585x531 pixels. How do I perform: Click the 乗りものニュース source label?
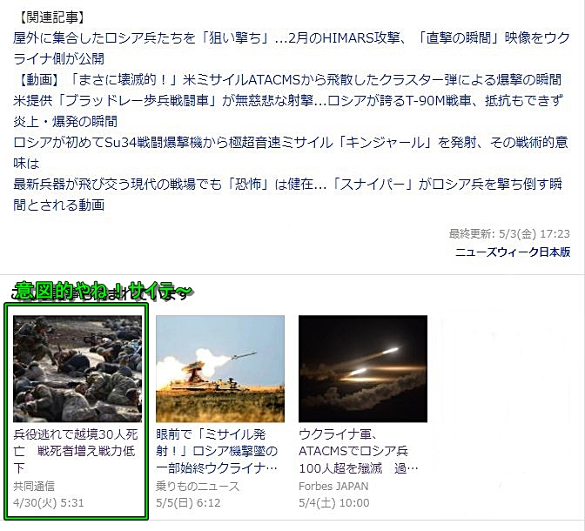[x=198, y=487]
